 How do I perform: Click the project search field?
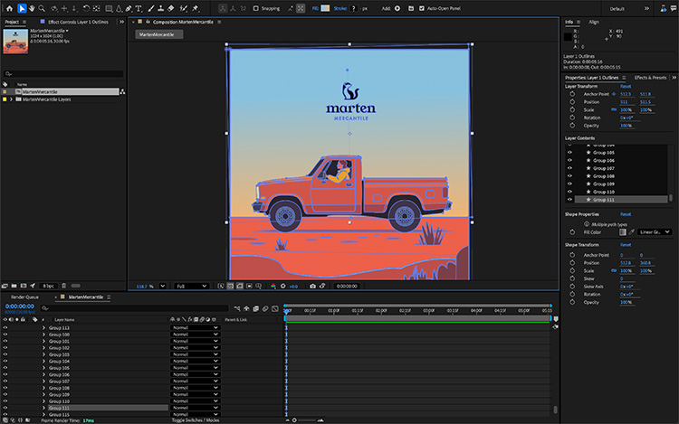point(63,73)
